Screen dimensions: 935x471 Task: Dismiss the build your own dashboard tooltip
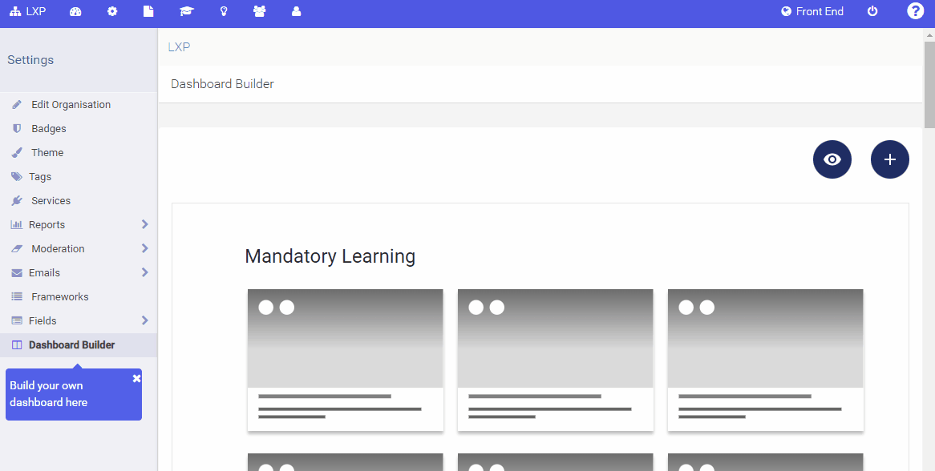point(136,377)
